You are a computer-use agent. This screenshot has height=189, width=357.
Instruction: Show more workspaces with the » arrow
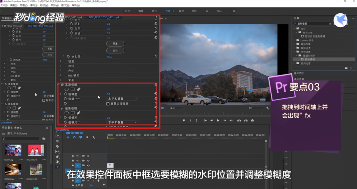point(234,11)
